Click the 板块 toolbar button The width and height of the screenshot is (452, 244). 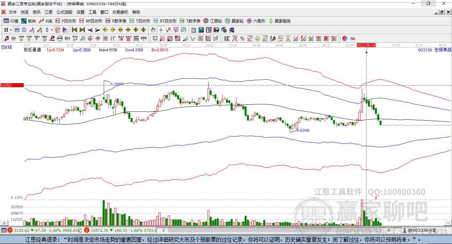tap(28, 21)
